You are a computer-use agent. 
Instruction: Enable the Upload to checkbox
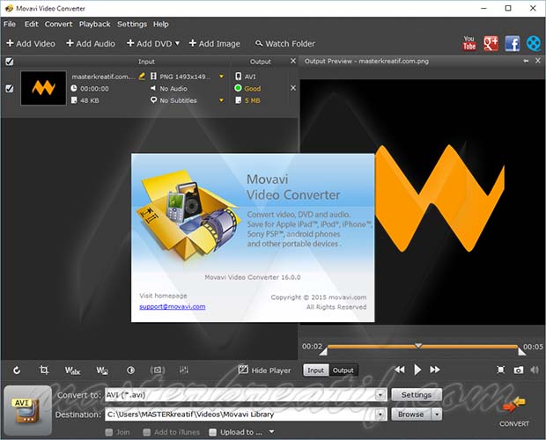[212, 432]
